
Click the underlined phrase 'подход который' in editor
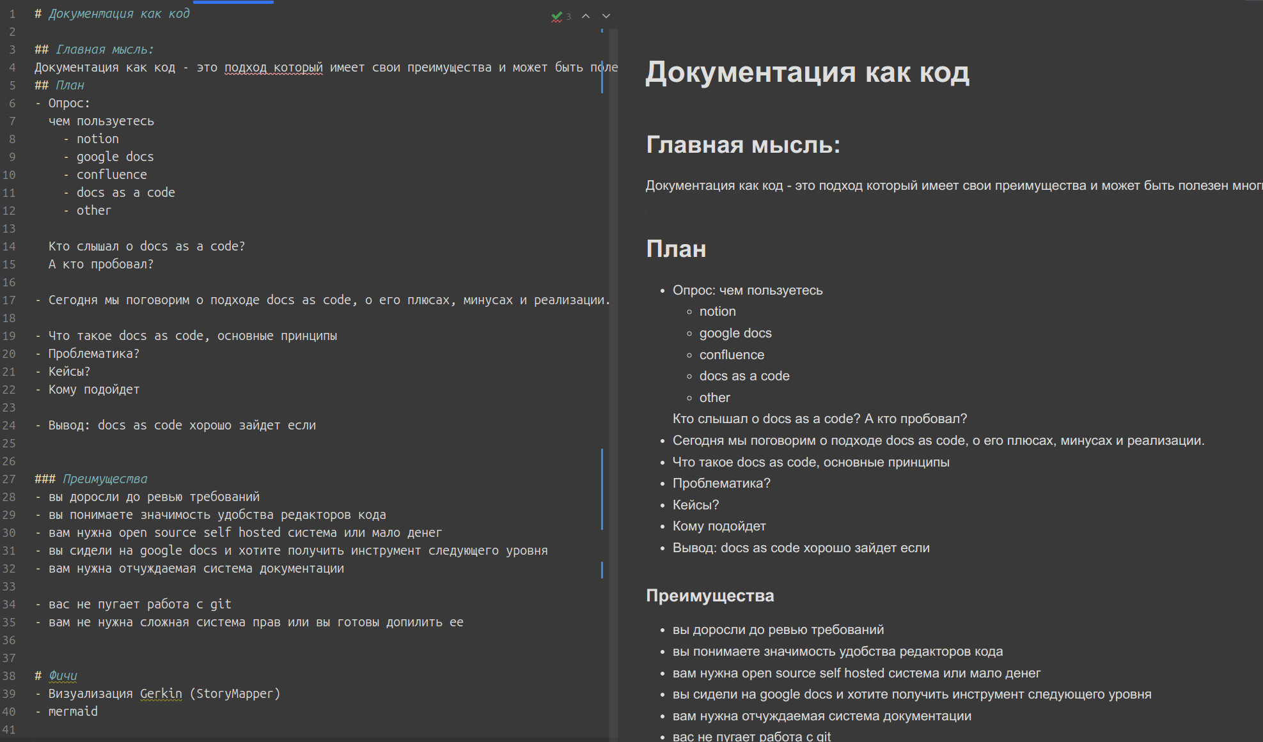[x=273, y=68]
